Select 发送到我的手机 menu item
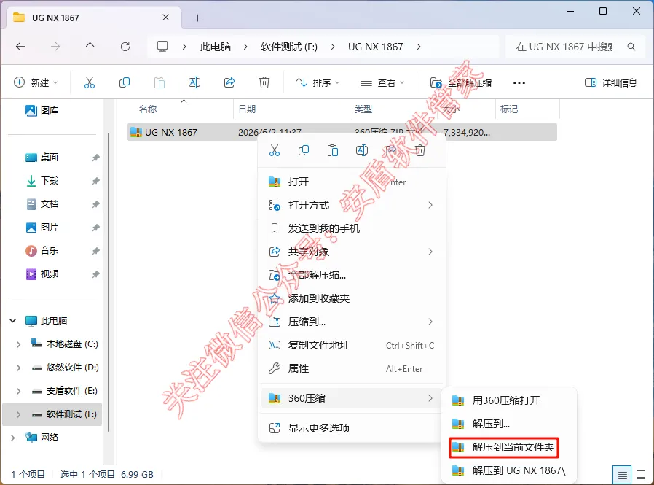Viewport: 654px width, 485px height. tap(352, 228)
